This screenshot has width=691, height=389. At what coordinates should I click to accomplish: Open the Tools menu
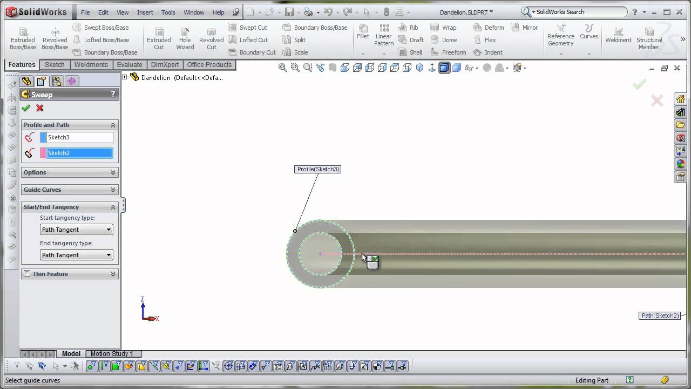(168, 12)
